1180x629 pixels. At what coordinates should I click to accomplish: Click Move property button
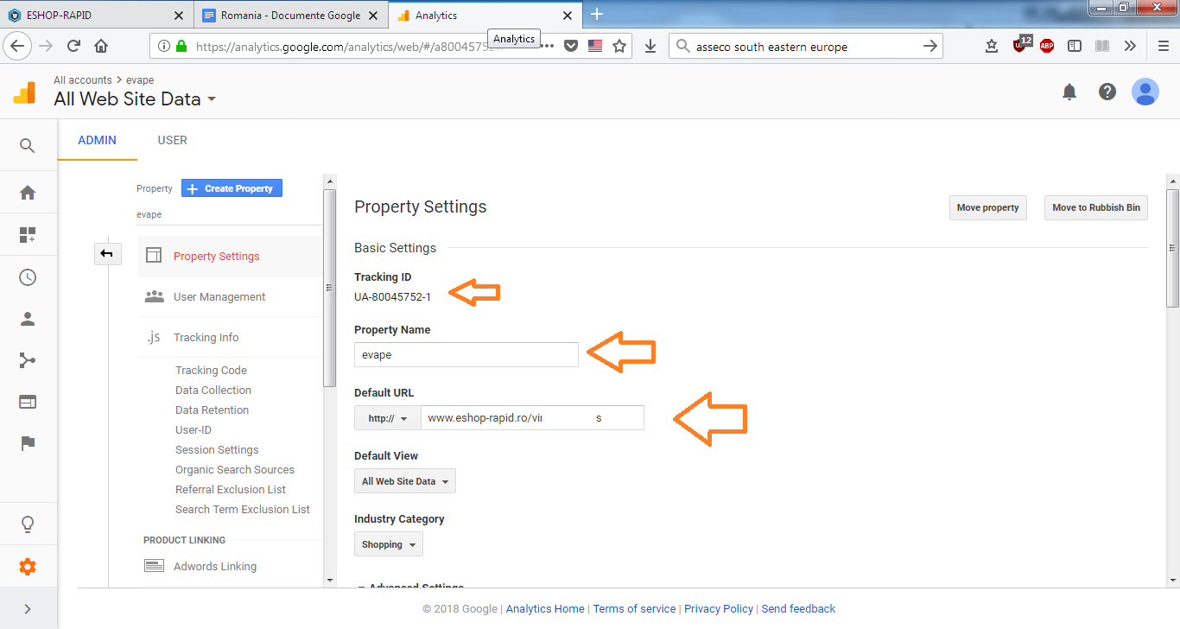coord(988,207)
